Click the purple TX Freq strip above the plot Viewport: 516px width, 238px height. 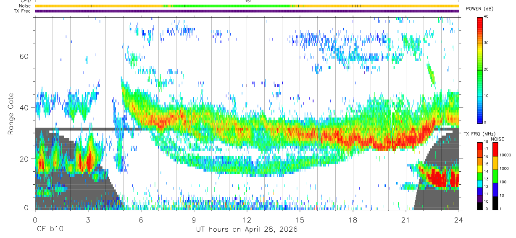tap(247, 11)
